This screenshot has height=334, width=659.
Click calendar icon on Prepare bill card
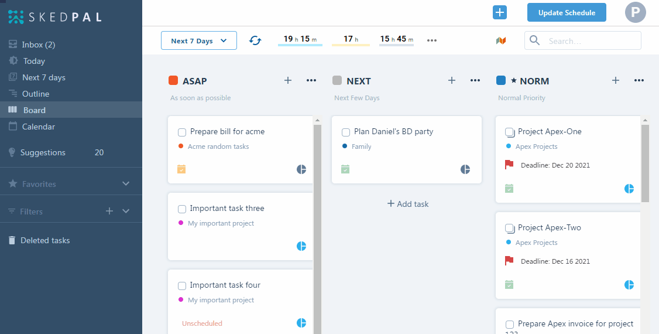181,169
